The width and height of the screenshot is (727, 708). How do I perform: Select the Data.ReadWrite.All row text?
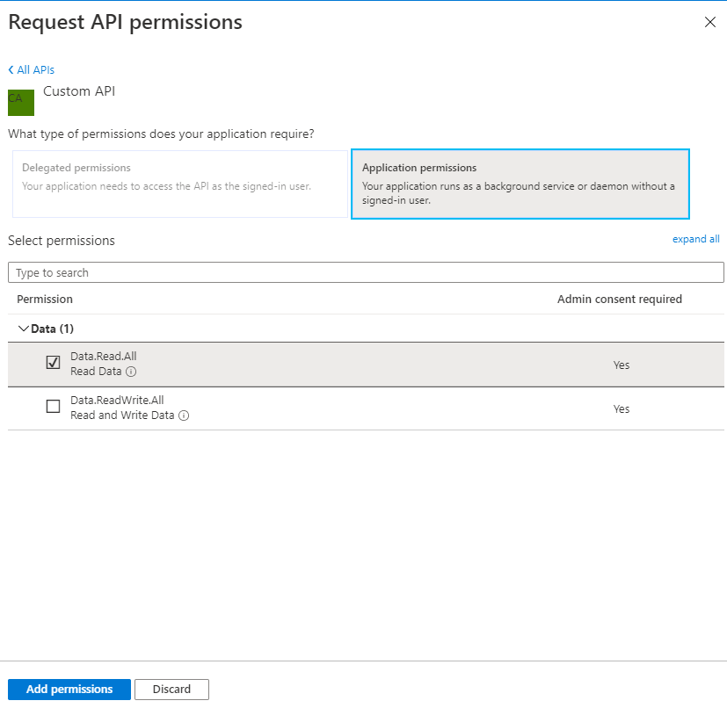pyautogui.click(x=117, y=401)
